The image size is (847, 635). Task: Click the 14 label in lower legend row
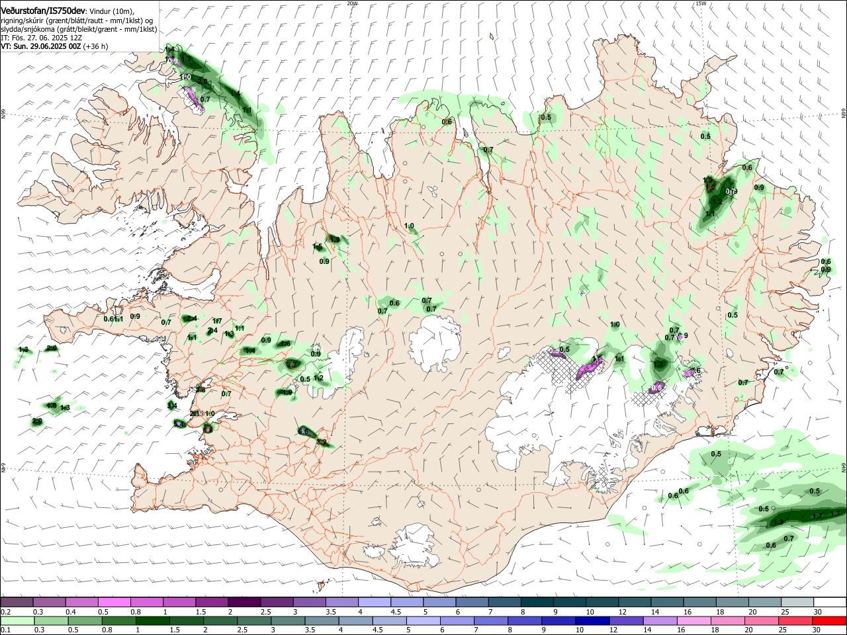coord(648,630)
